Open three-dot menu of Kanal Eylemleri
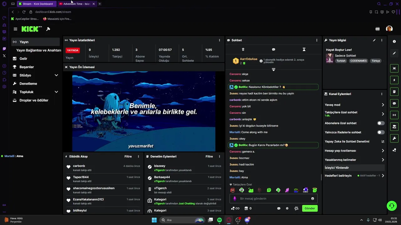The image size is (401, 225). point(382,94)
